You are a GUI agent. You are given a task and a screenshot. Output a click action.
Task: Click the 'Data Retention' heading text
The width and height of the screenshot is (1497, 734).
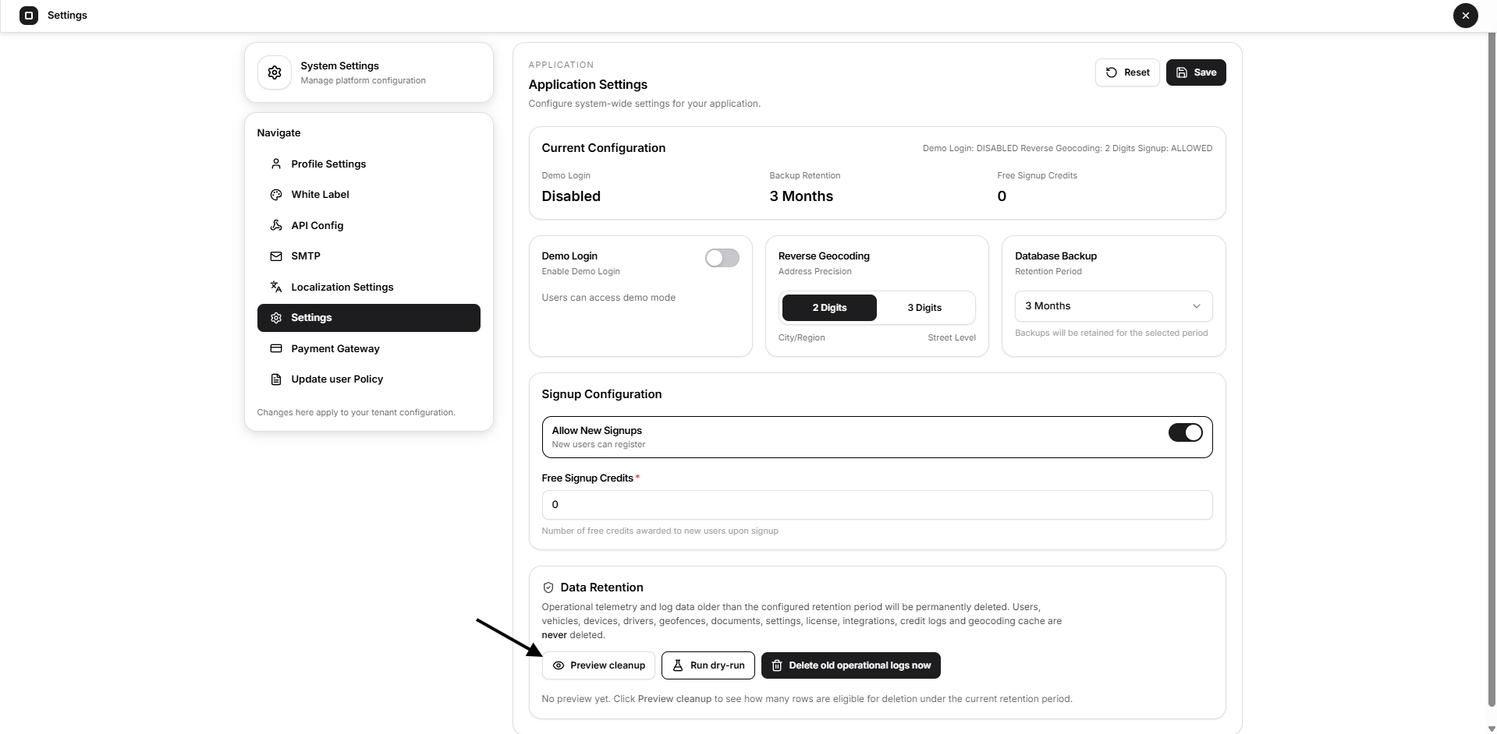click(601, 588)
